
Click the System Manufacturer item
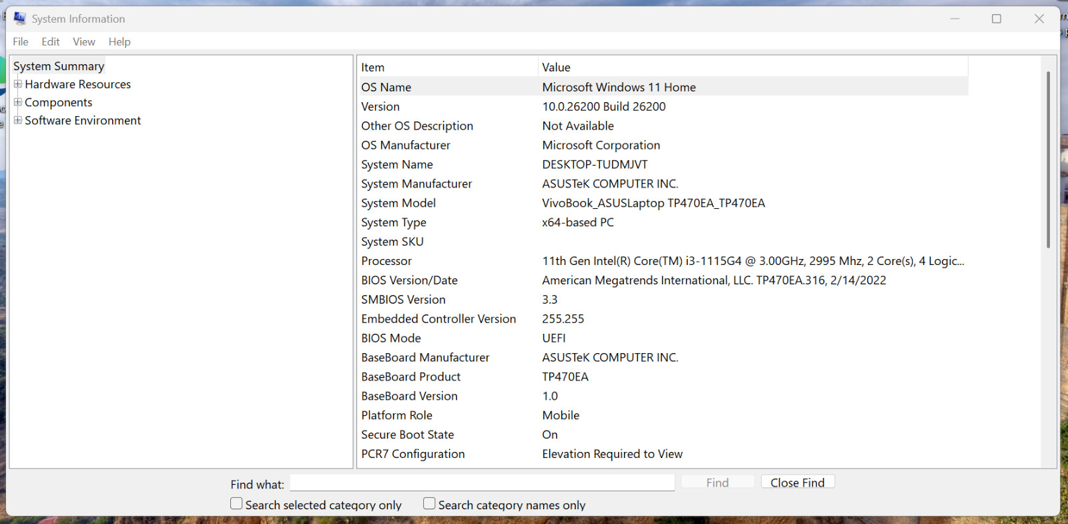417,184
